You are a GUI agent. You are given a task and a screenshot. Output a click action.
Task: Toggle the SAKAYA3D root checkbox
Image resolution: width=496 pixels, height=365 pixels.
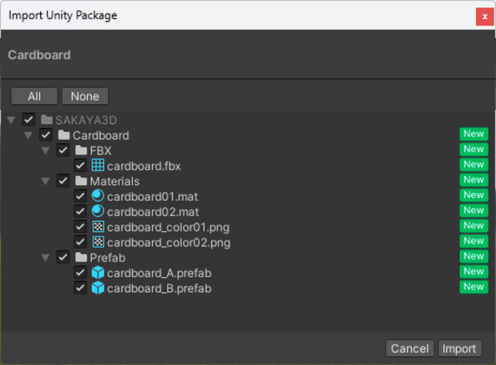(29, 119)
